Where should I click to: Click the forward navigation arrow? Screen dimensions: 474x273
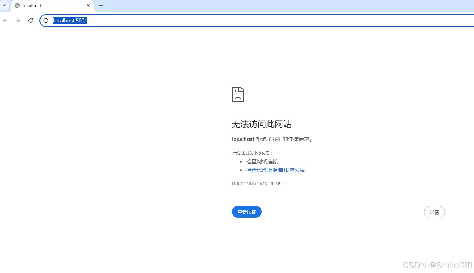17,20
